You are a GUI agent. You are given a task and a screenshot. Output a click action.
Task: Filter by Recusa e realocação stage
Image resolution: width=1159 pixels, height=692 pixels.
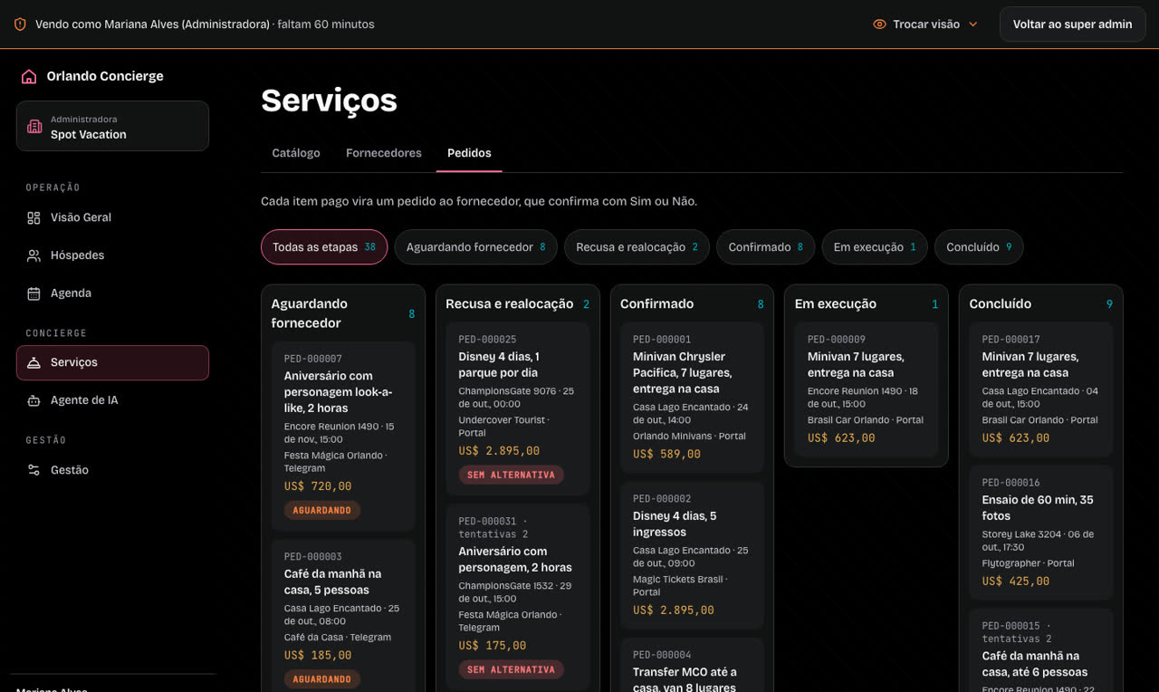(637, 247)
